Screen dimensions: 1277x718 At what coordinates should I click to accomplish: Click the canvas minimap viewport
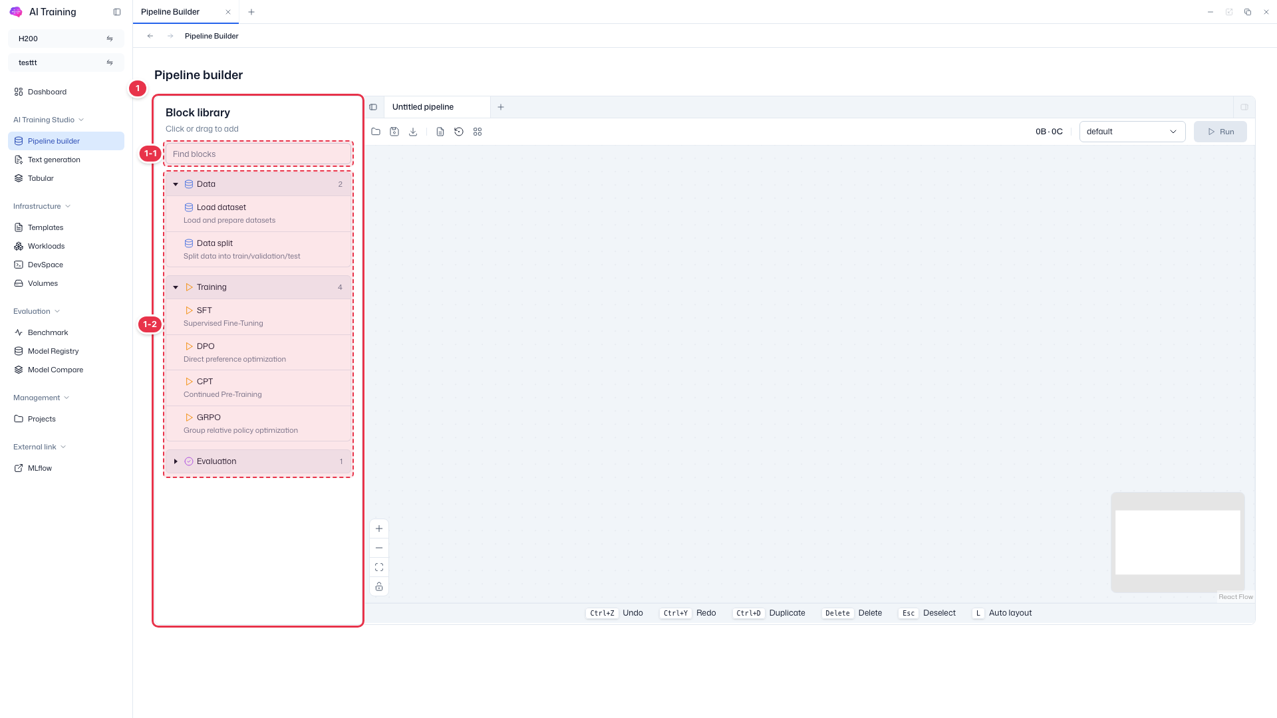pos(1177,542)
